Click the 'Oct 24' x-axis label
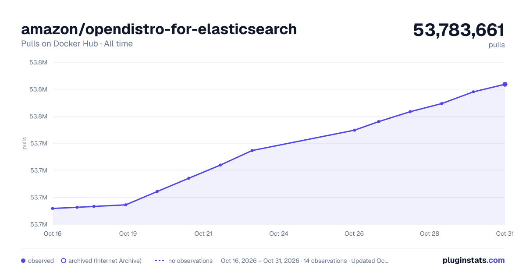This screenshot has width=526, height=276. click(x=279, y=234)
